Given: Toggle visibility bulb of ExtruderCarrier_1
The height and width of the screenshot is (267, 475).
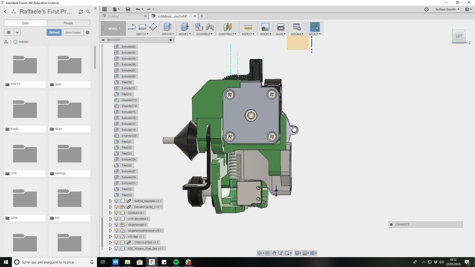Looking at the screenshot, I should 116,207.
